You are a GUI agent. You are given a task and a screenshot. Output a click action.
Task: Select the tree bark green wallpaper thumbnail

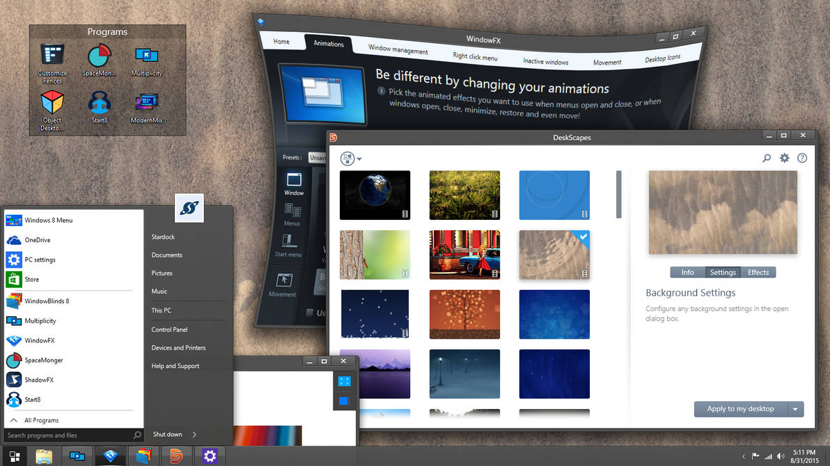(x=375, y=255)
